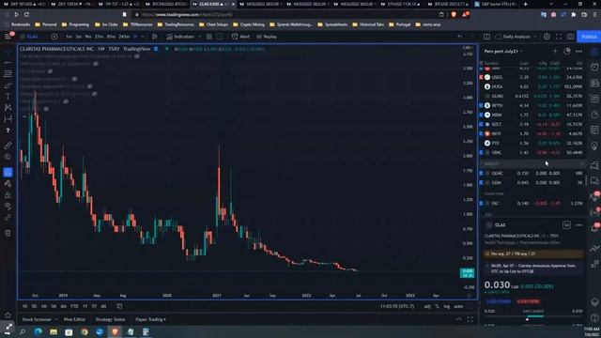Select the patterns drawing tool
This screenshot has height=338, width=601.
8,108
